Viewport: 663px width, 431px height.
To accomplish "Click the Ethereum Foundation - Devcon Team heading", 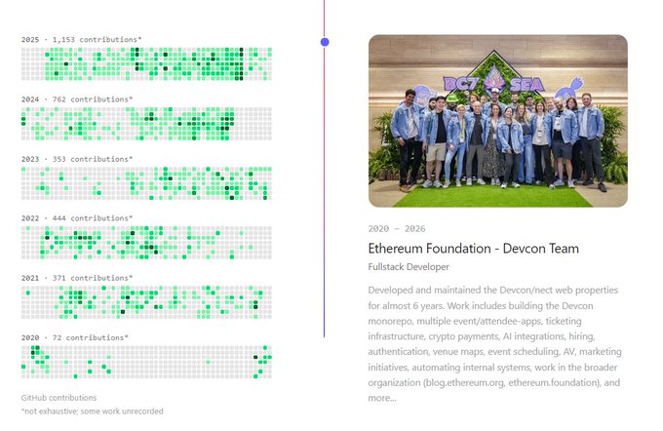I will point(473,249).
